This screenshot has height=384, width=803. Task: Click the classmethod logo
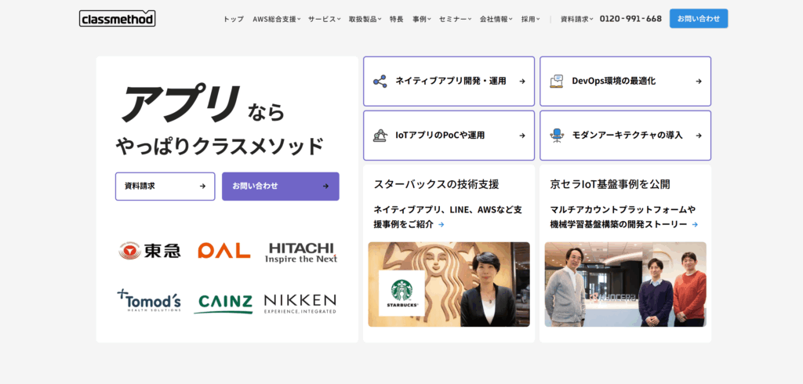[118, 19]
